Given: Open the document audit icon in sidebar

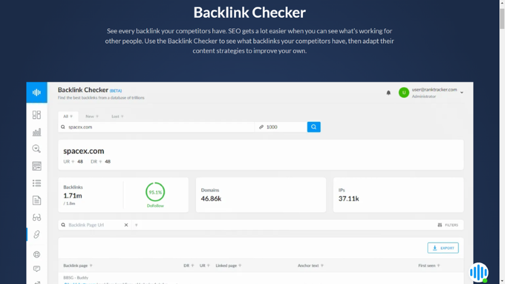Looking at the screenshot, I should point(37,200).
